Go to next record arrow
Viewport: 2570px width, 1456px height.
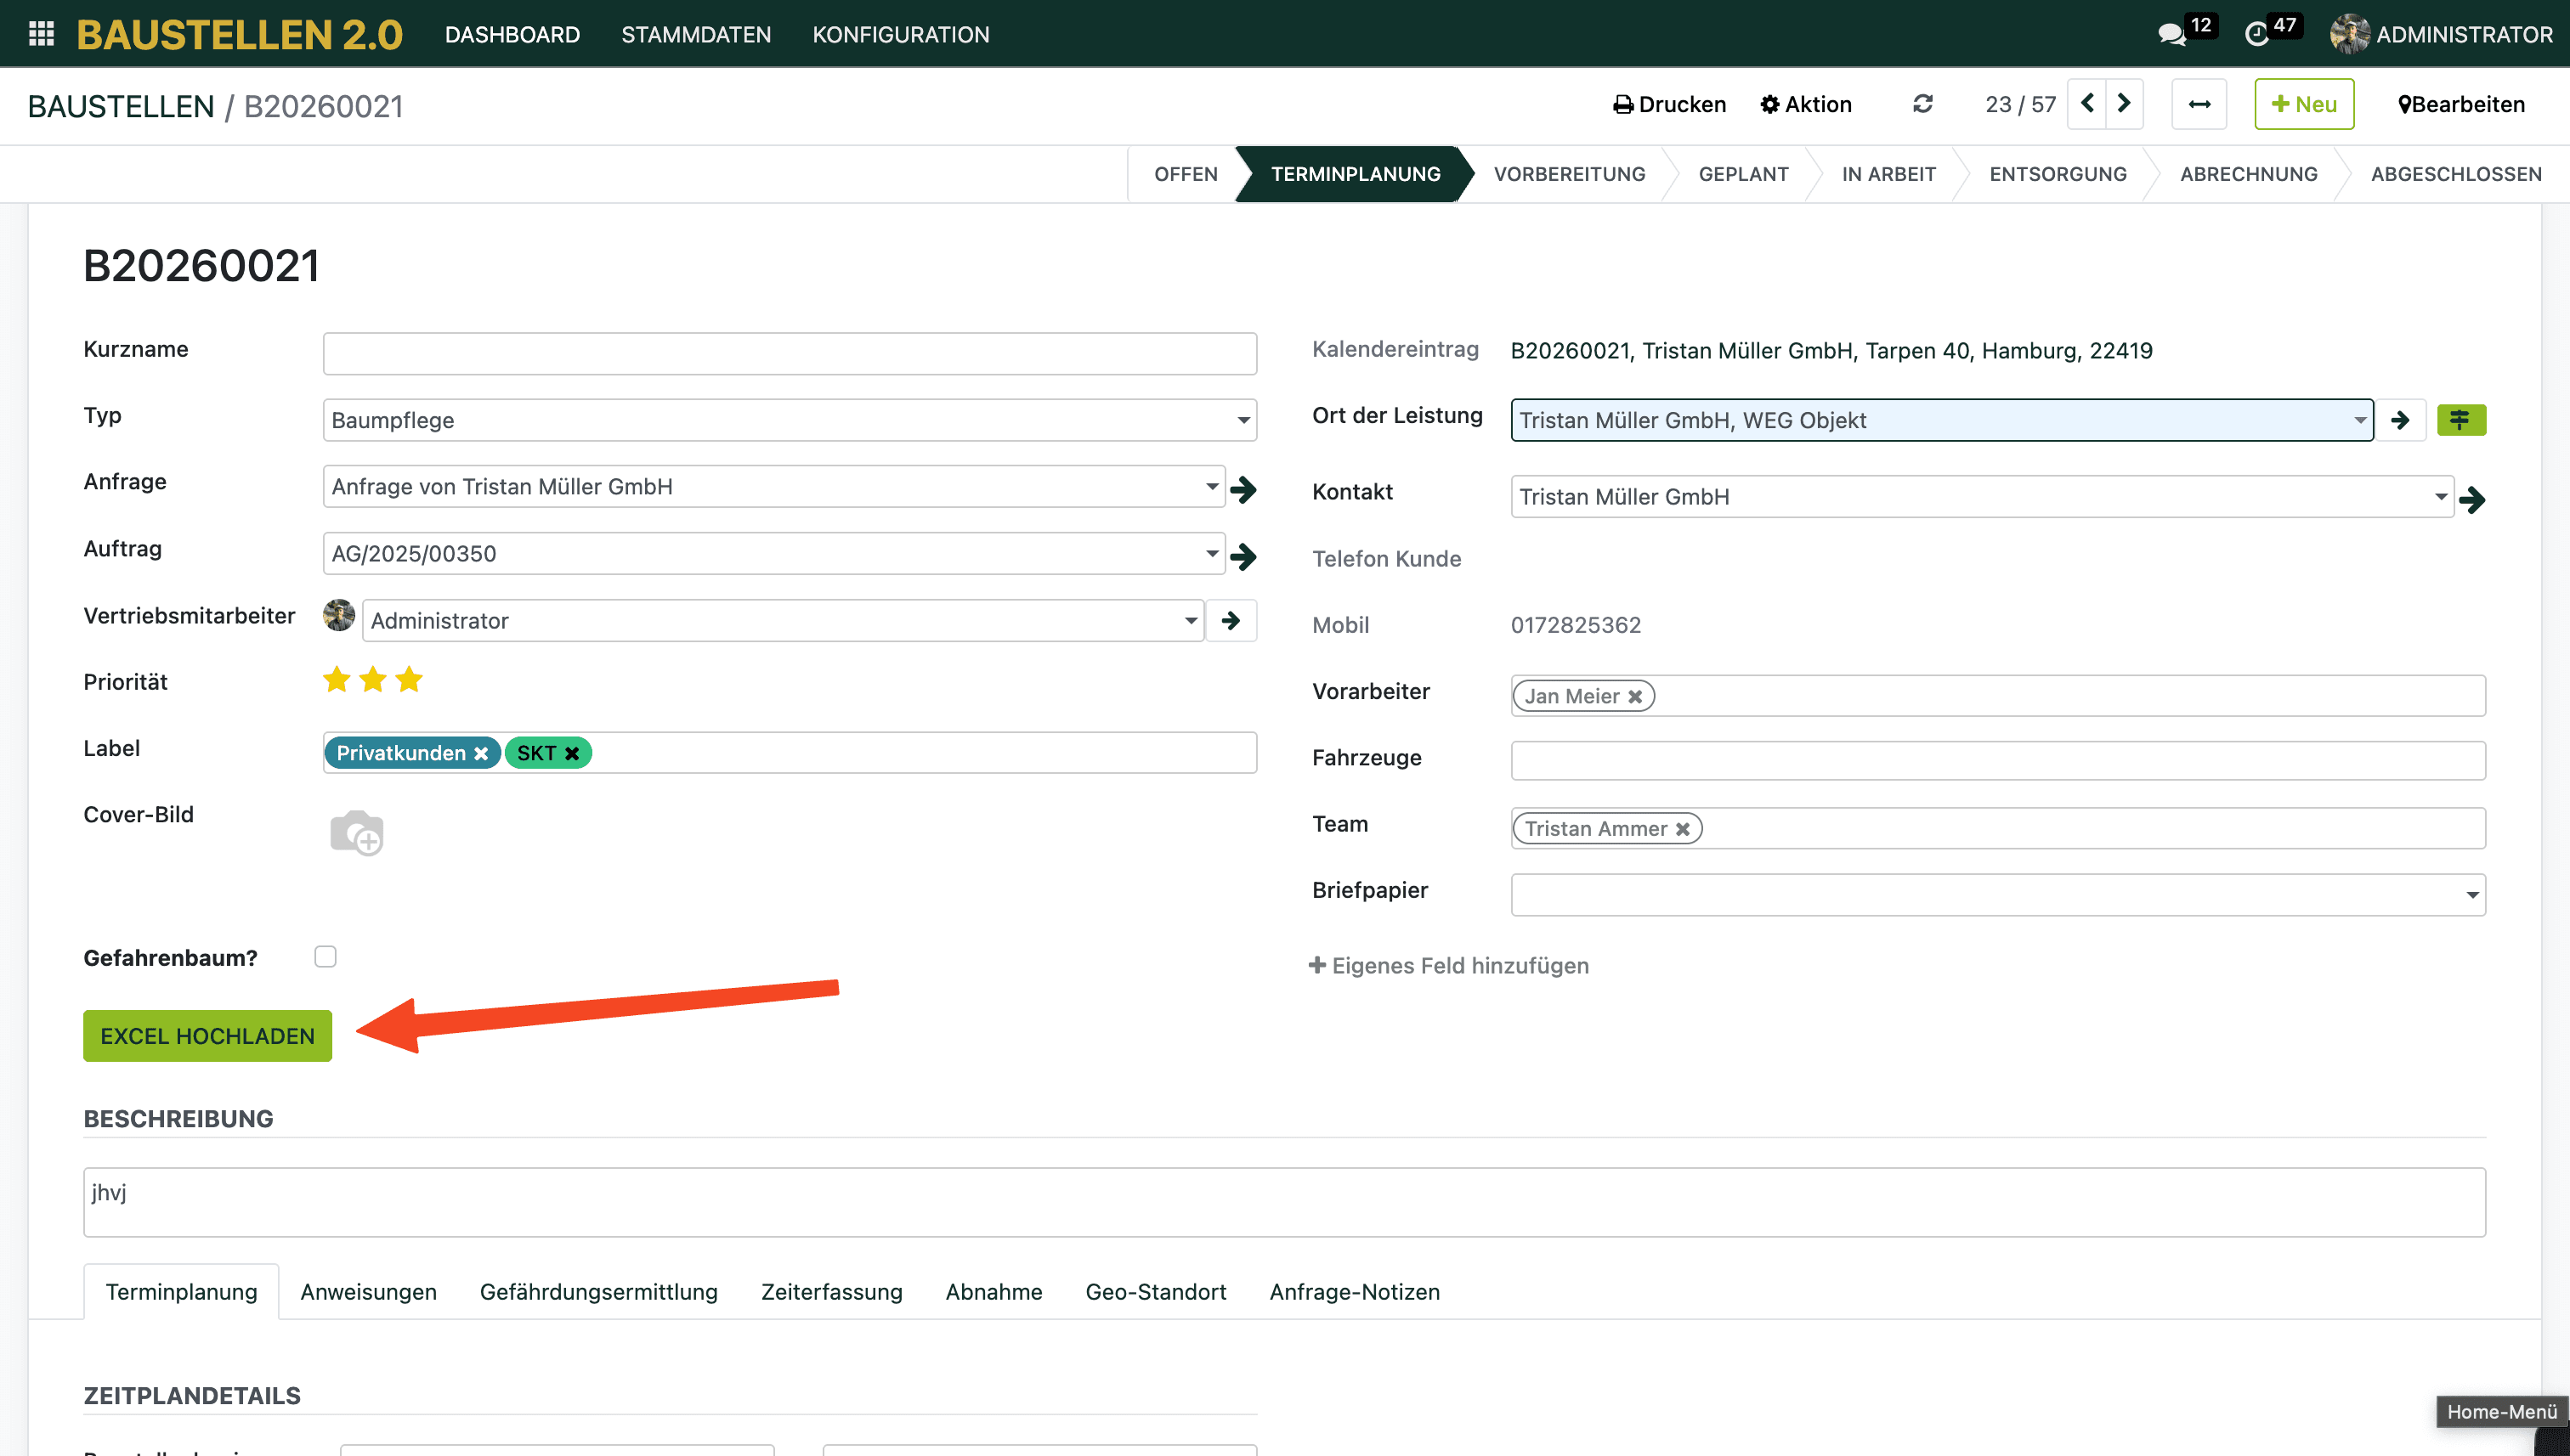pyautogui.click(x=2124, y=104)
